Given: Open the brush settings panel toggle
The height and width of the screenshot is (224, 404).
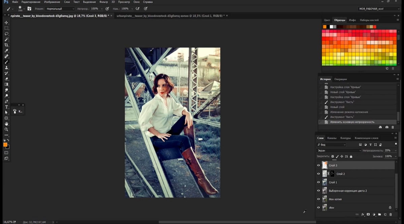Looking at the screenshot, I should (29, 8).
